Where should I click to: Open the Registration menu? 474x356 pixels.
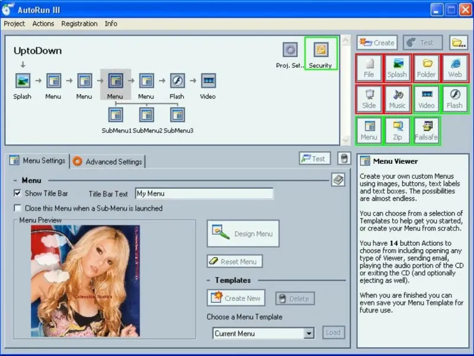point(79,24)
